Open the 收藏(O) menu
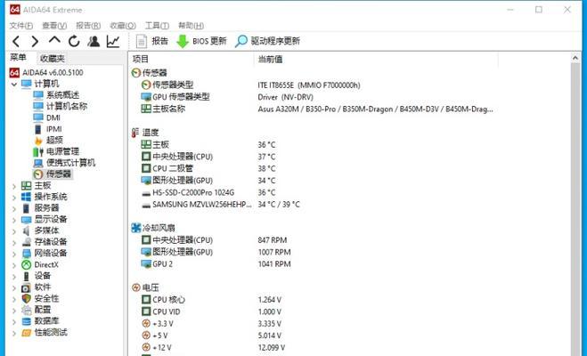 click(123, 26)
